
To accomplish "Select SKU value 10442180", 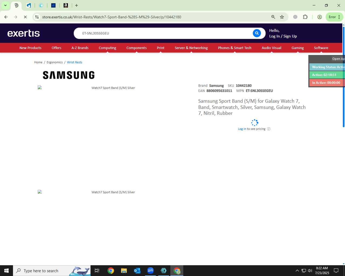I will (x=244, y=86).
